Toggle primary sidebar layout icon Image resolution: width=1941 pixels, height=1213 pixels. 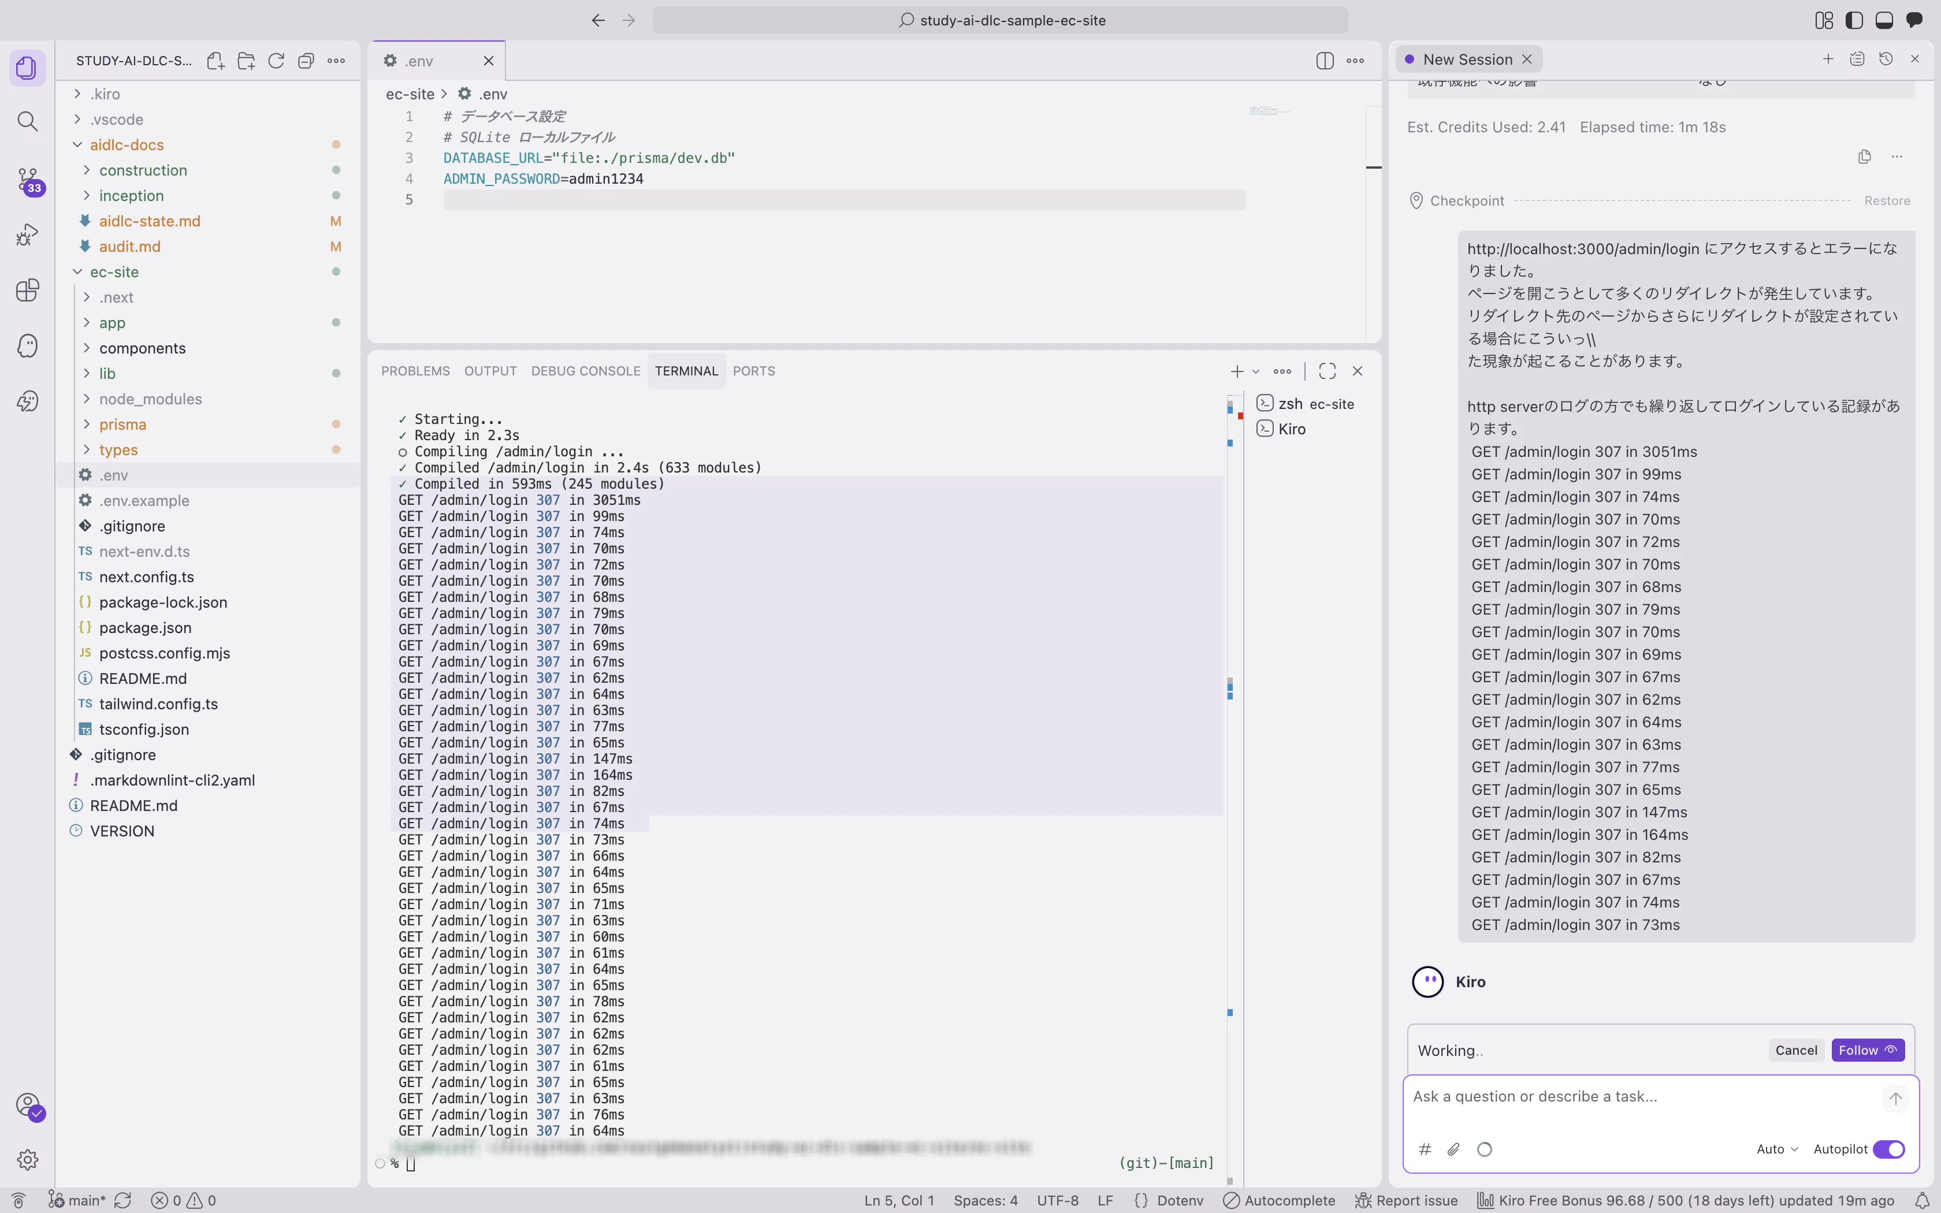pos(1854,20)
